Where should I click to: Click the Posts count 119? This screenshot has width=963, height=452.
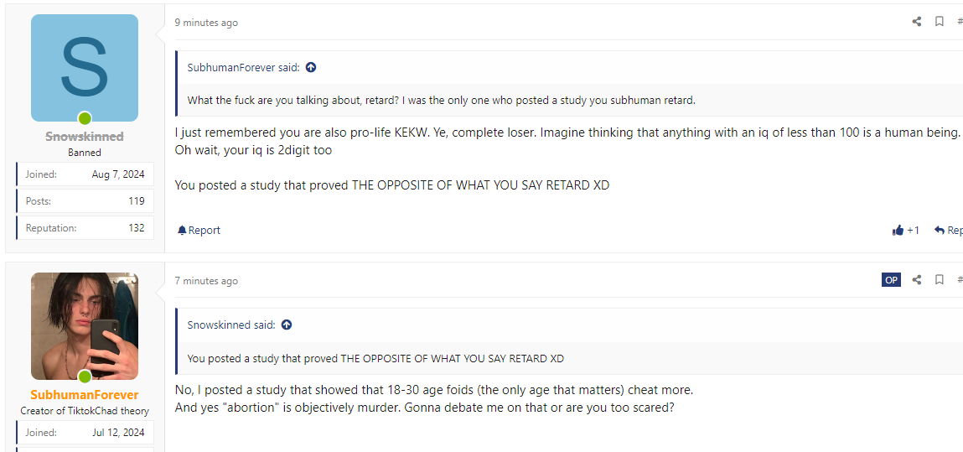tap(137, 201)
